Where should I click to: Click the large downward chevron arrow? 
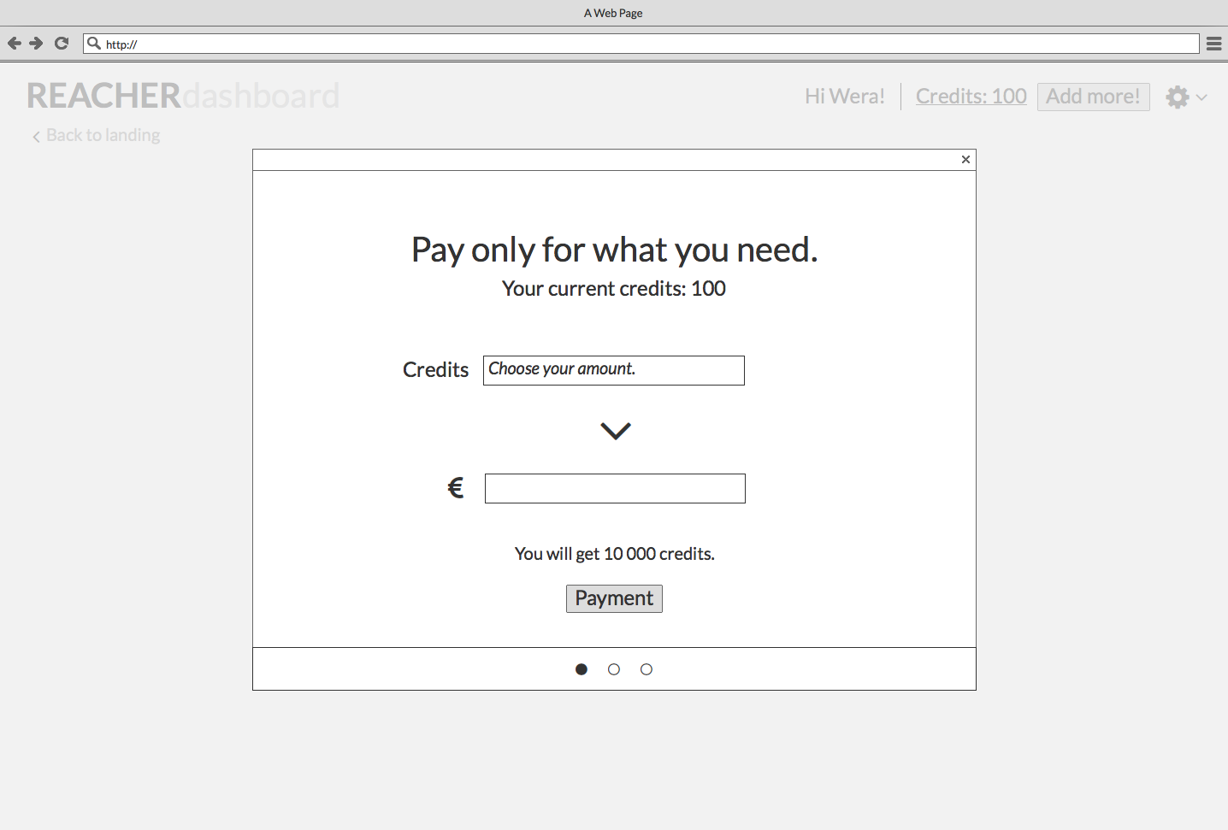coord(616,431)
